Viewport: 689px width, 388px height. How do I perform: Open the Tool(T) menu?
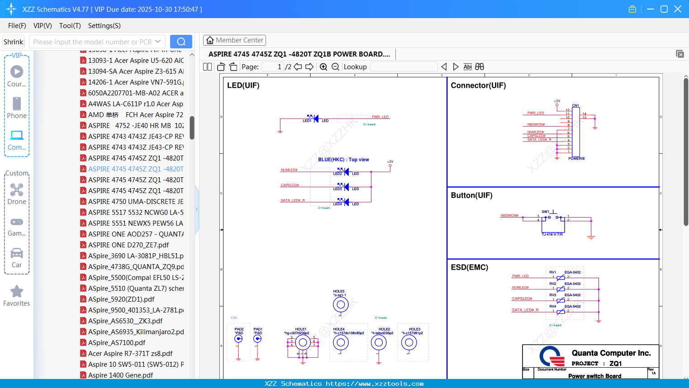[70, 26]
